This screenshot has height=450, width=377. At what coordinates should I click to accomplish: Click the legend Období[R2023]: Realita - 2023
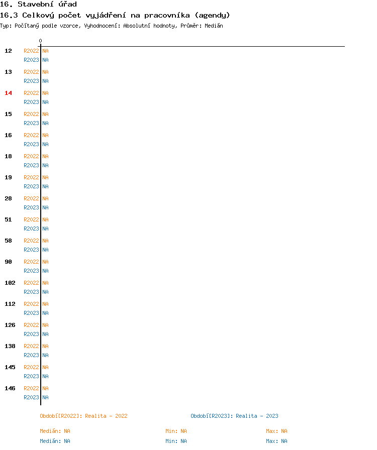(x=234, y=416)
